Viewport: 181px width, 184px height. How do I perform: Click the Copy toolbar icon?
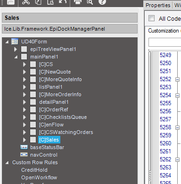pos(38,2)
